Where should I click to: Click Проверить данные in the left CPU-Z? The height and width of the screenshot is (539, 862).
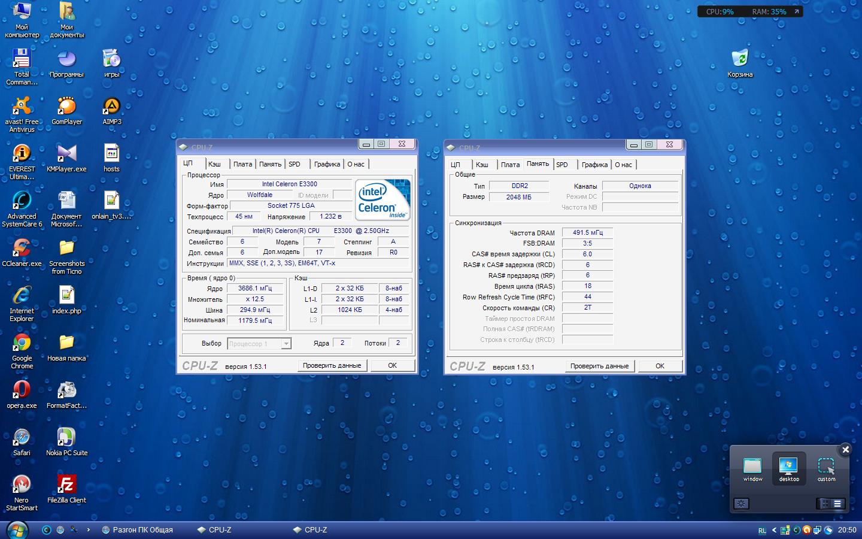[332, 365]
